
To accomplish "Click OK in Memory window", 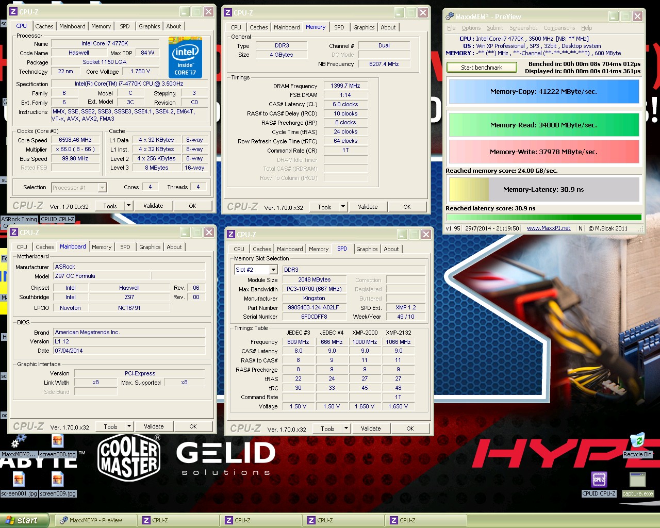I will [x=407, y=207].
